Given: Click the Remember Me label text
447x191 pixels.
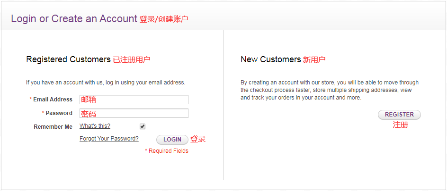Looking at the screenshot, I should click(x=53, y=127).
